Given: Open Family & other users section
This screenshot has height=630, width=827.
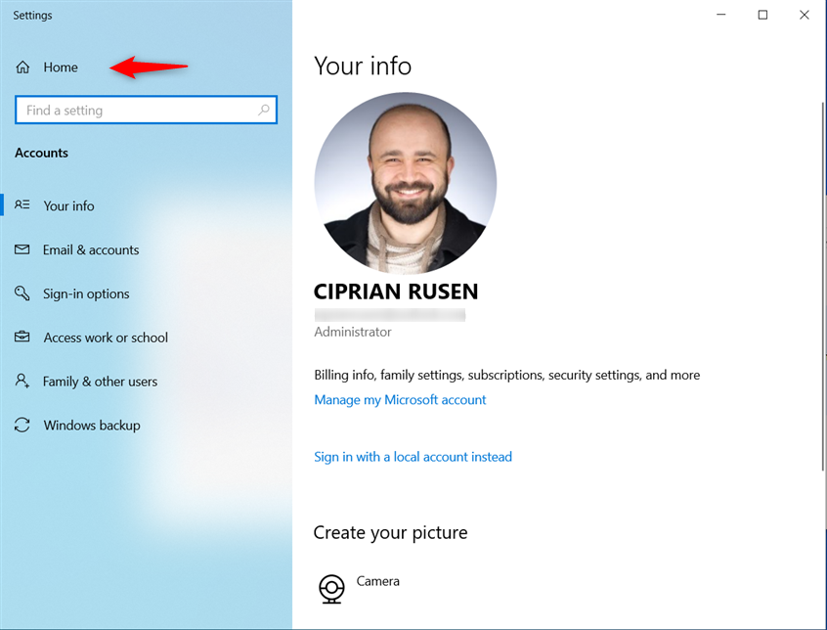Looking at the screenshot, I should [x=101, y=382].
